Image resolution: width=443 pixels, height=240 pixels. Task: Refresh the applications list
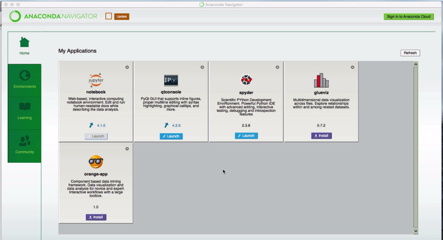tap(410, 53)
